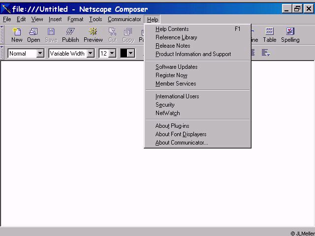This screenshot has height=236, width=315.
Task: Preview the page in the browser
Action: (93, 35)
